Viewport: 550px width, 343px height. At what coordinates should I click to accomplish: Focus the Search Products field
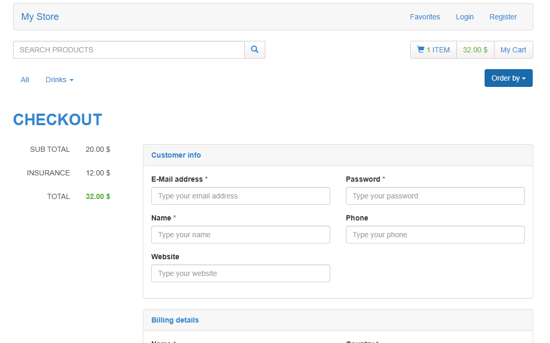[x=129, y=50]
